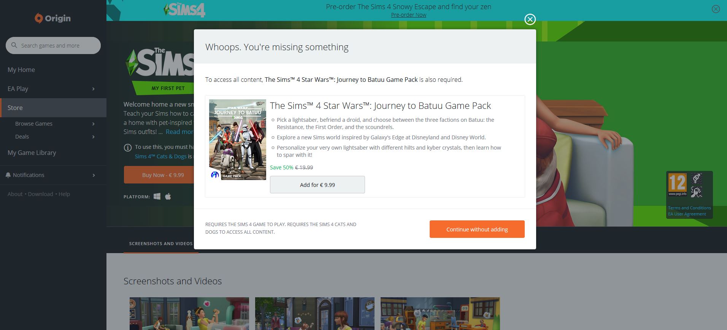Click the Windows platform icon
Image resolution: width=727 pixels, height=330 pixels.
coord(157,196)
